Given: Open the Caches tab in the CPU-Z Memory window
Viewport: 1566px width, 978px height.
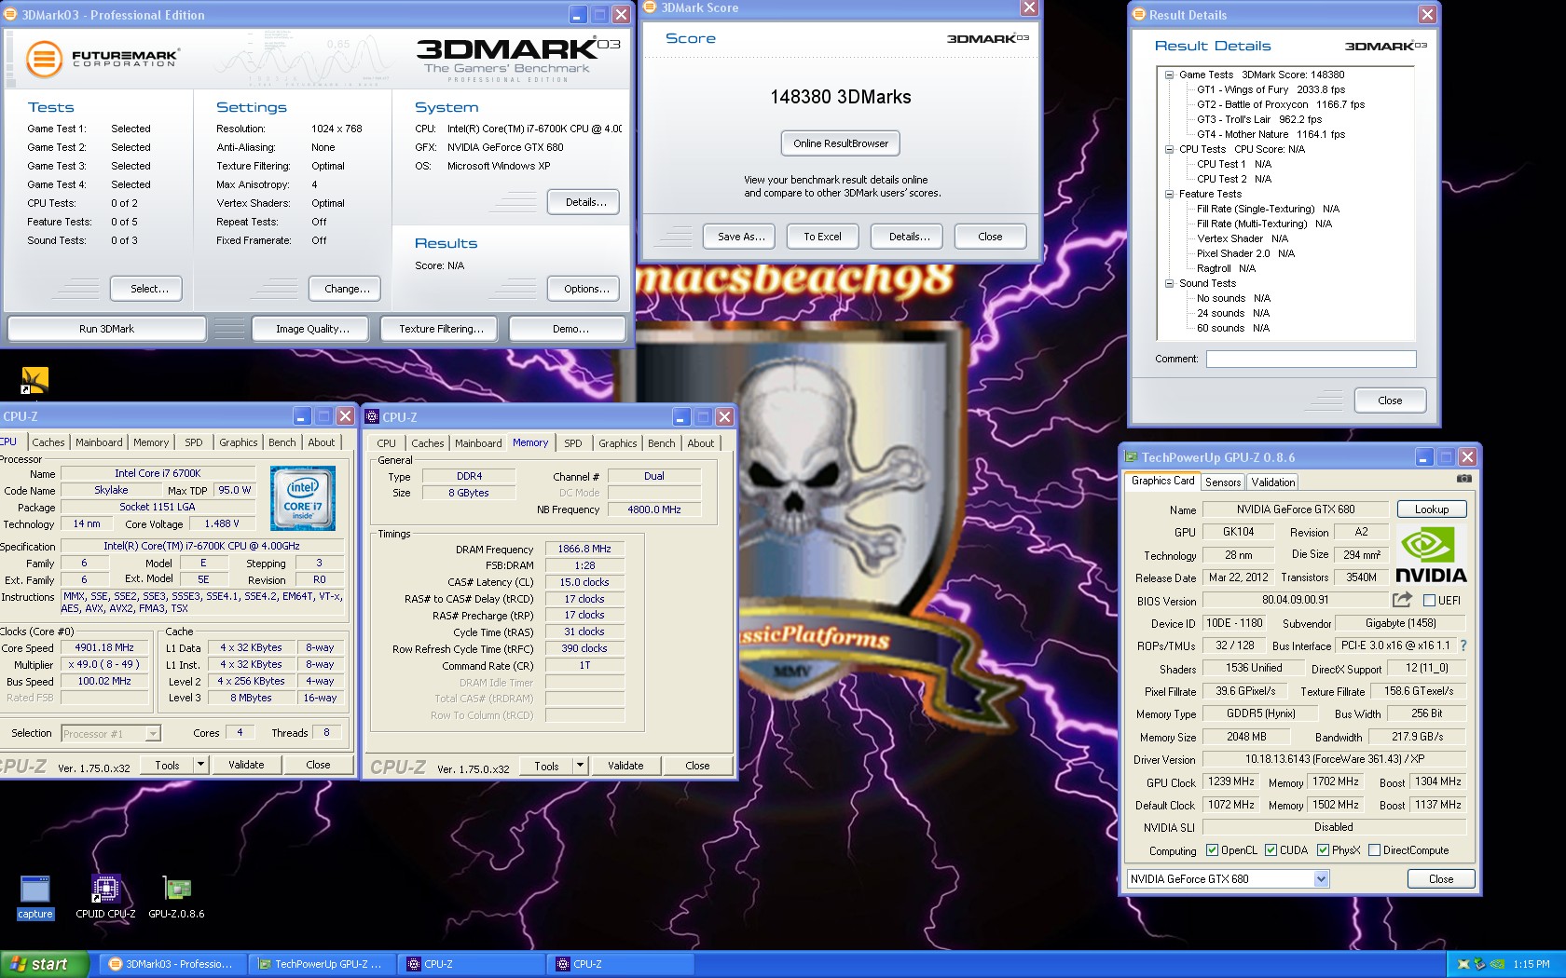Looking at the screenshot, I should tap(428, 443).
